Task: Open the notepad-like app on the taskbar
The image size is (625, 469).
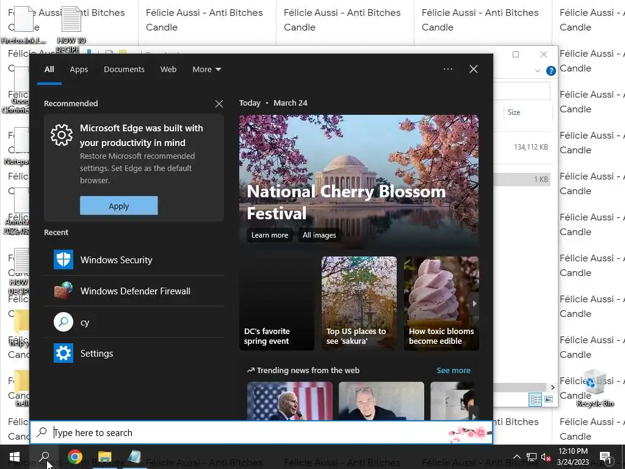Action: (134, 457)
